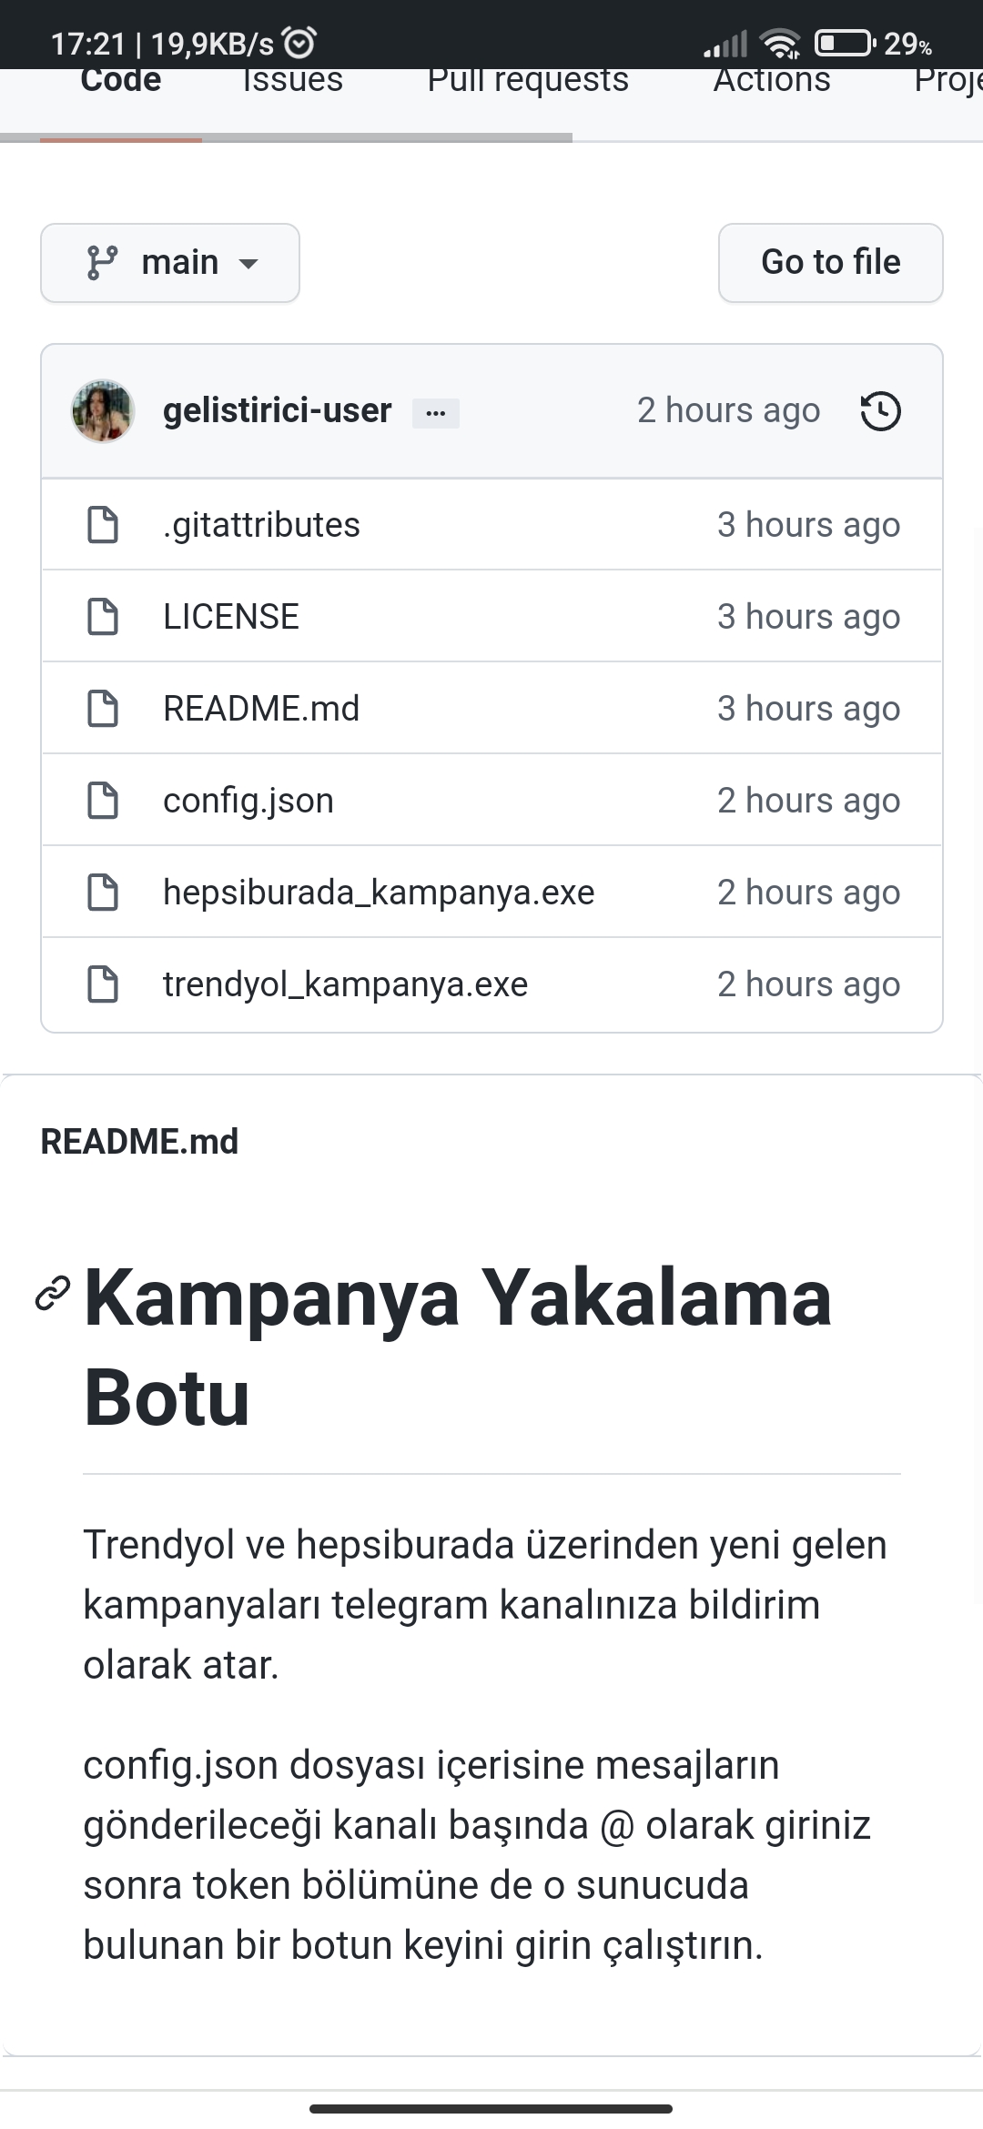The width and height of the screenshot is (983, 2129).
Task: Tap the heading anchor link icon
Action: (x=53, y=1293)
